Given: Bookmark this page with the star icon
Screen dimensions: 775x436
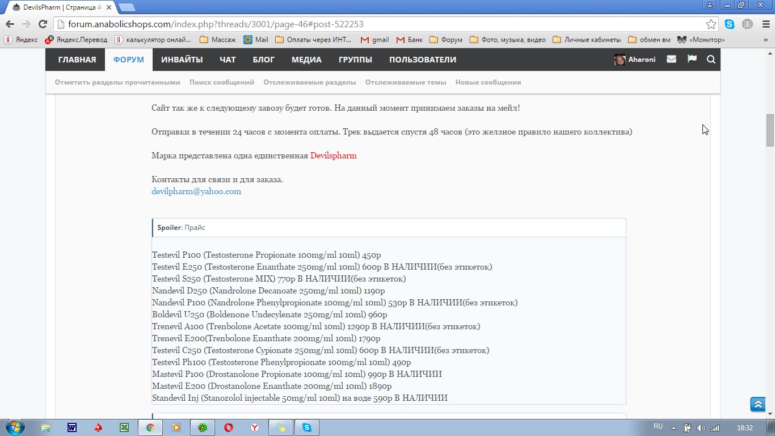Looking at the screenshot, I should [x=711, y=24].
